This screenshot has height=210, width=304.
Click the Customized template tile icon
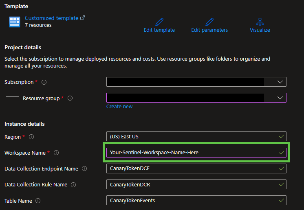click(x=15, y=22)
